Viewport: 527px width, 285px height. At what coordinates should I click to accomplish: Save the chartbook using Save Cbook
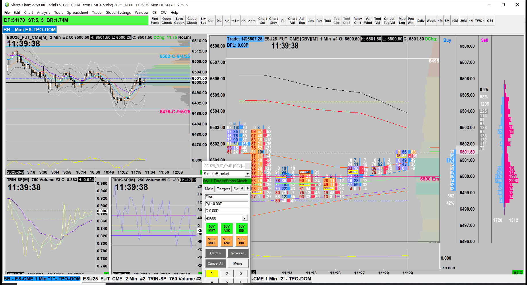tap(179, 21)
